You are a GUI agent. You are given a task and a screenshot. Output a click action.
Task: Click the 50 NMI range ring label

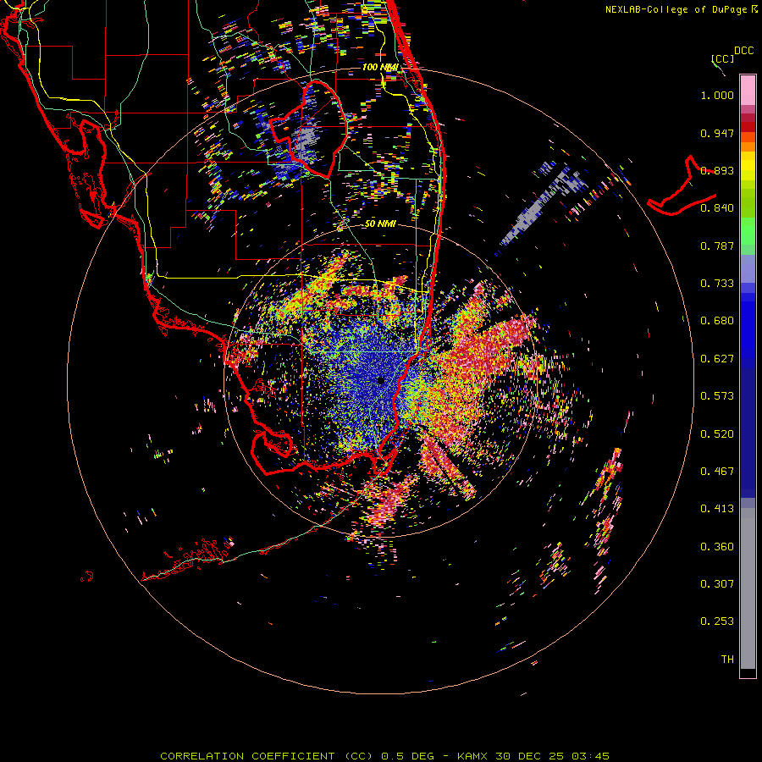(380, 224)
